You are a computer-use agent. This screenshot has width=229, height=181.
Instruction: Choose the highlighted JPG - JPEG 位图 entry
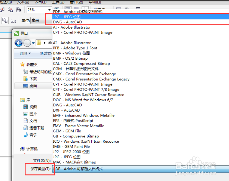coord(141,17)
